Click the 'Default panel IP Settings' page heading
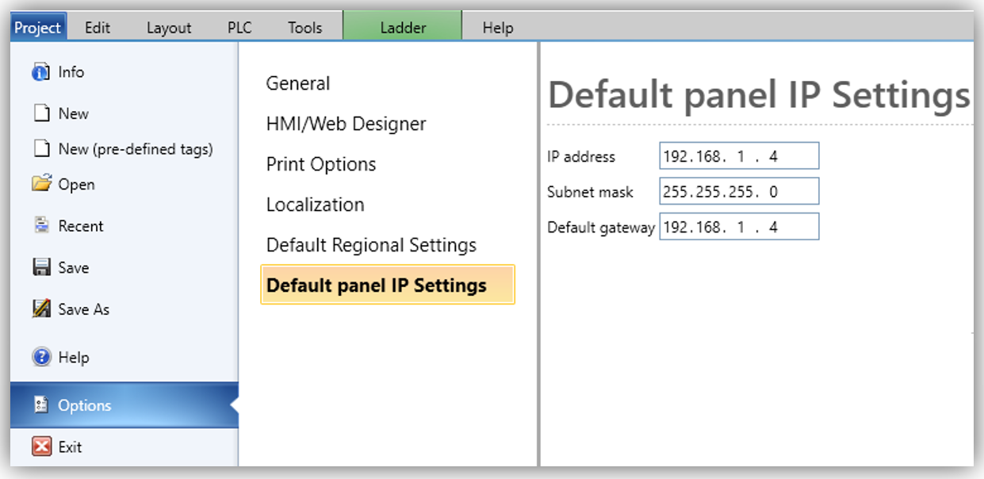 point(760,96)
